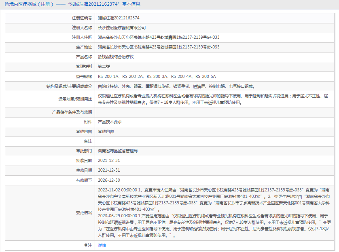Click the 附件 label
Viewport: 339px width, 252px height.
point(88,122)
